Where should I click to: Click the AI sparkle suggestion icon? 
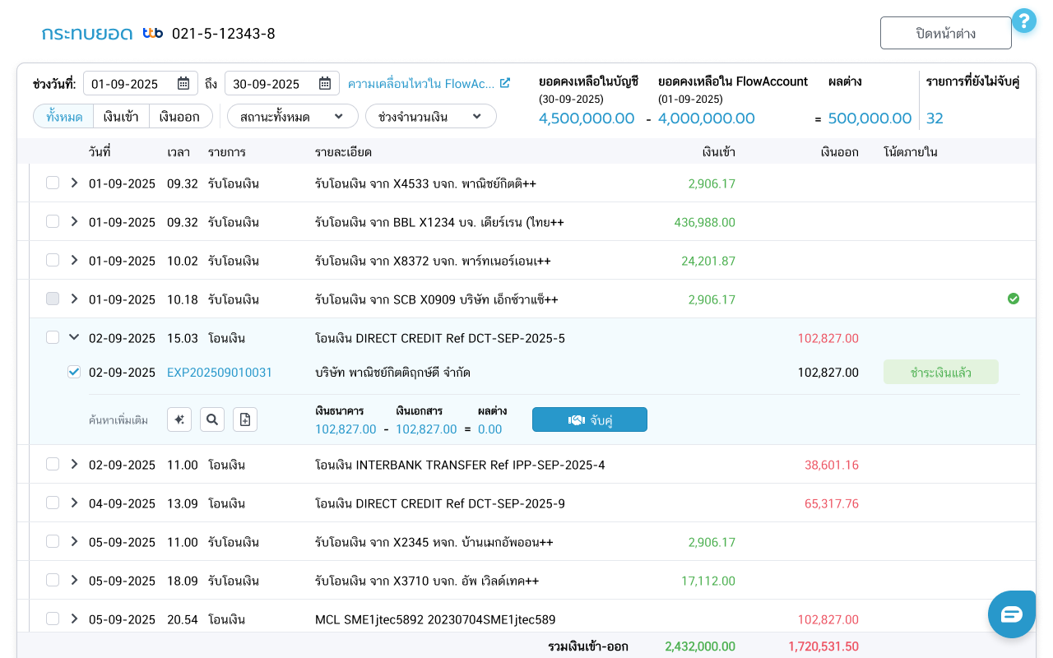tap(179, 419)
